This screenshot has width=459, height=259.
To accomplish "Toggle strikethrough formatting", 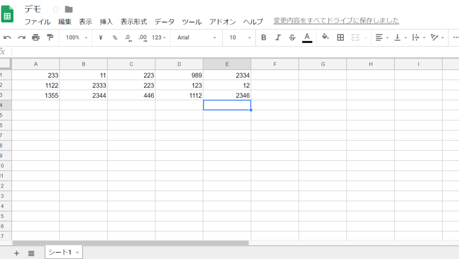I will pyautogui.click(x=291, y=38).
